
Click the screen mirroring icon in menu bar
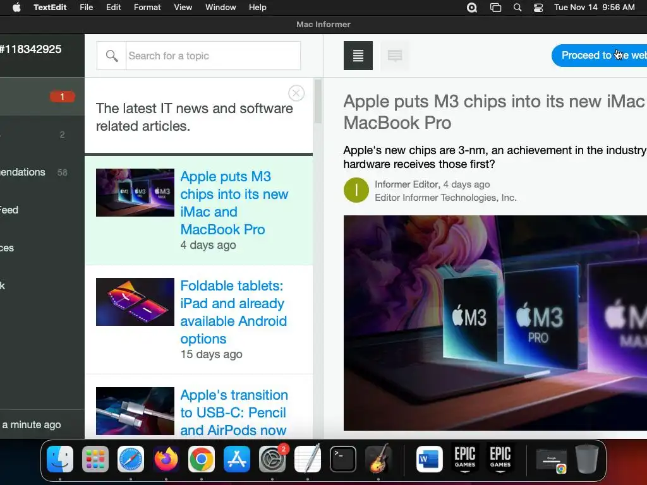coord(495,8)
